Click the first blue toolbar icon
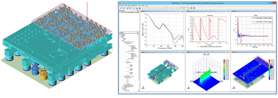The width and height of the screenshot is (278, 98). [x=121, y=8]
